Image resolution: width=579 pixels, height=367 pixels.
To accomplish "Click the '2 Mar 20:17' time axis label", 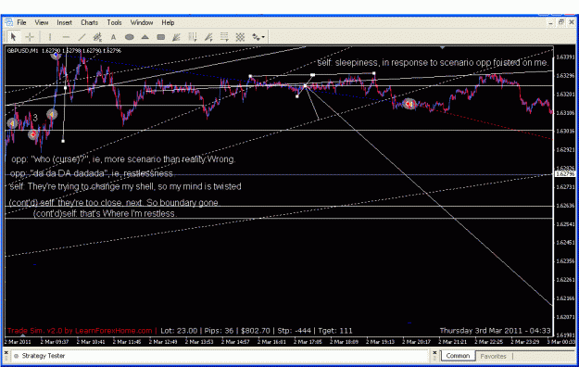I will point(417,342).
